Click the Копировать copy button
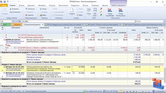 tap(15, 12)
